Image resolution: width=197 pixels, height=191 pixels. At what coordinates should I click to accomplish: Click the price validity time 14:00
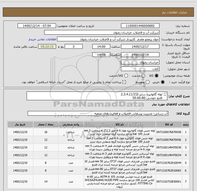101,55
